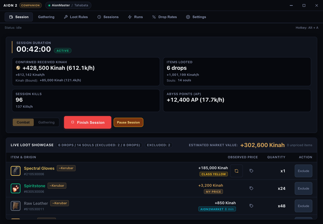
Task: Click the QUANTITY column header
Action: (x=276, y=157)
